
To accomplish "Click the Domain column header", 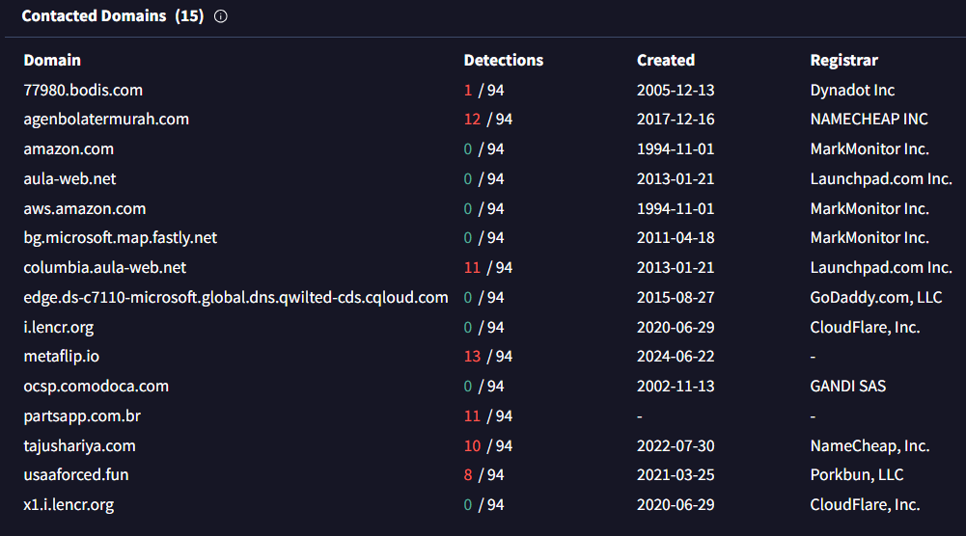I will [52, 60].
